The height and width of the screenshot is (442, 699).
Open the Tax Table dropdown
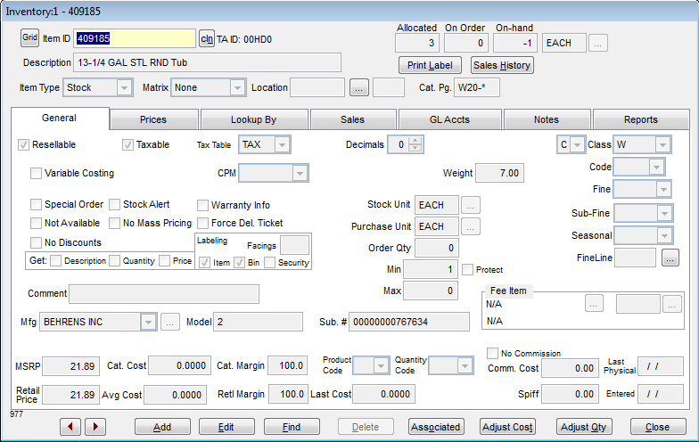[x=282, y=144]
